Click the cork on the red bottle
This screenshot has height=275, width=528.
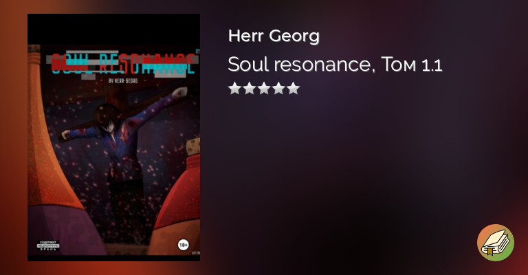pos(193,146)
